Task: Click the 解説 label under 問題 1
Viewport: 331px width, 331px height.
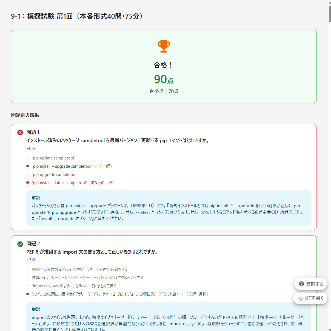Action: click(36, 198)
